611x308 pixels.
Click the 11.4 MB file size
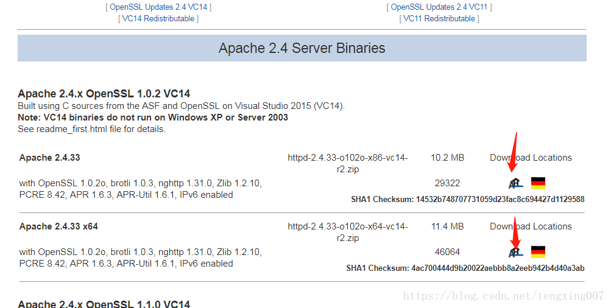(447, 226)
